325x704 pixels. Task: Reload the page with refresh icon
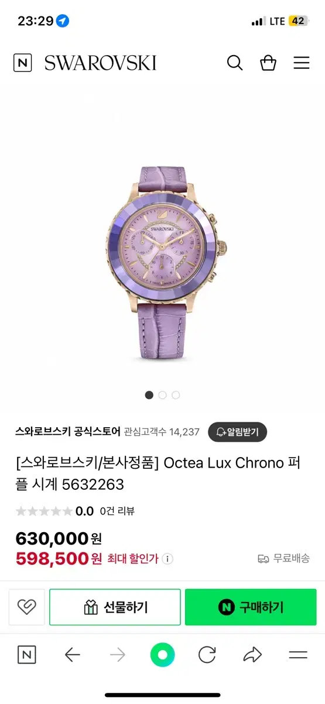[207, 655]
